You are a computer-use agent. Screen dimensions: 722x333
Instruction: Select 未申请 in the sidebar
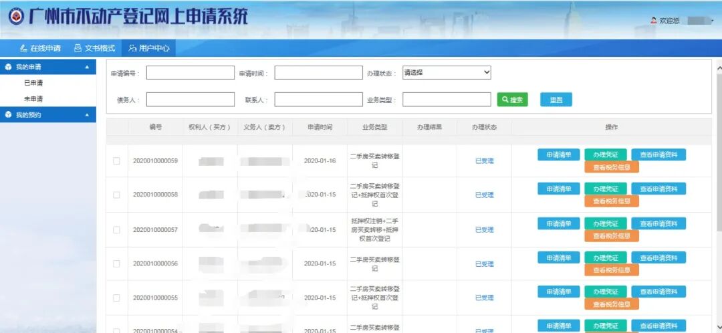tap(33, 99)
